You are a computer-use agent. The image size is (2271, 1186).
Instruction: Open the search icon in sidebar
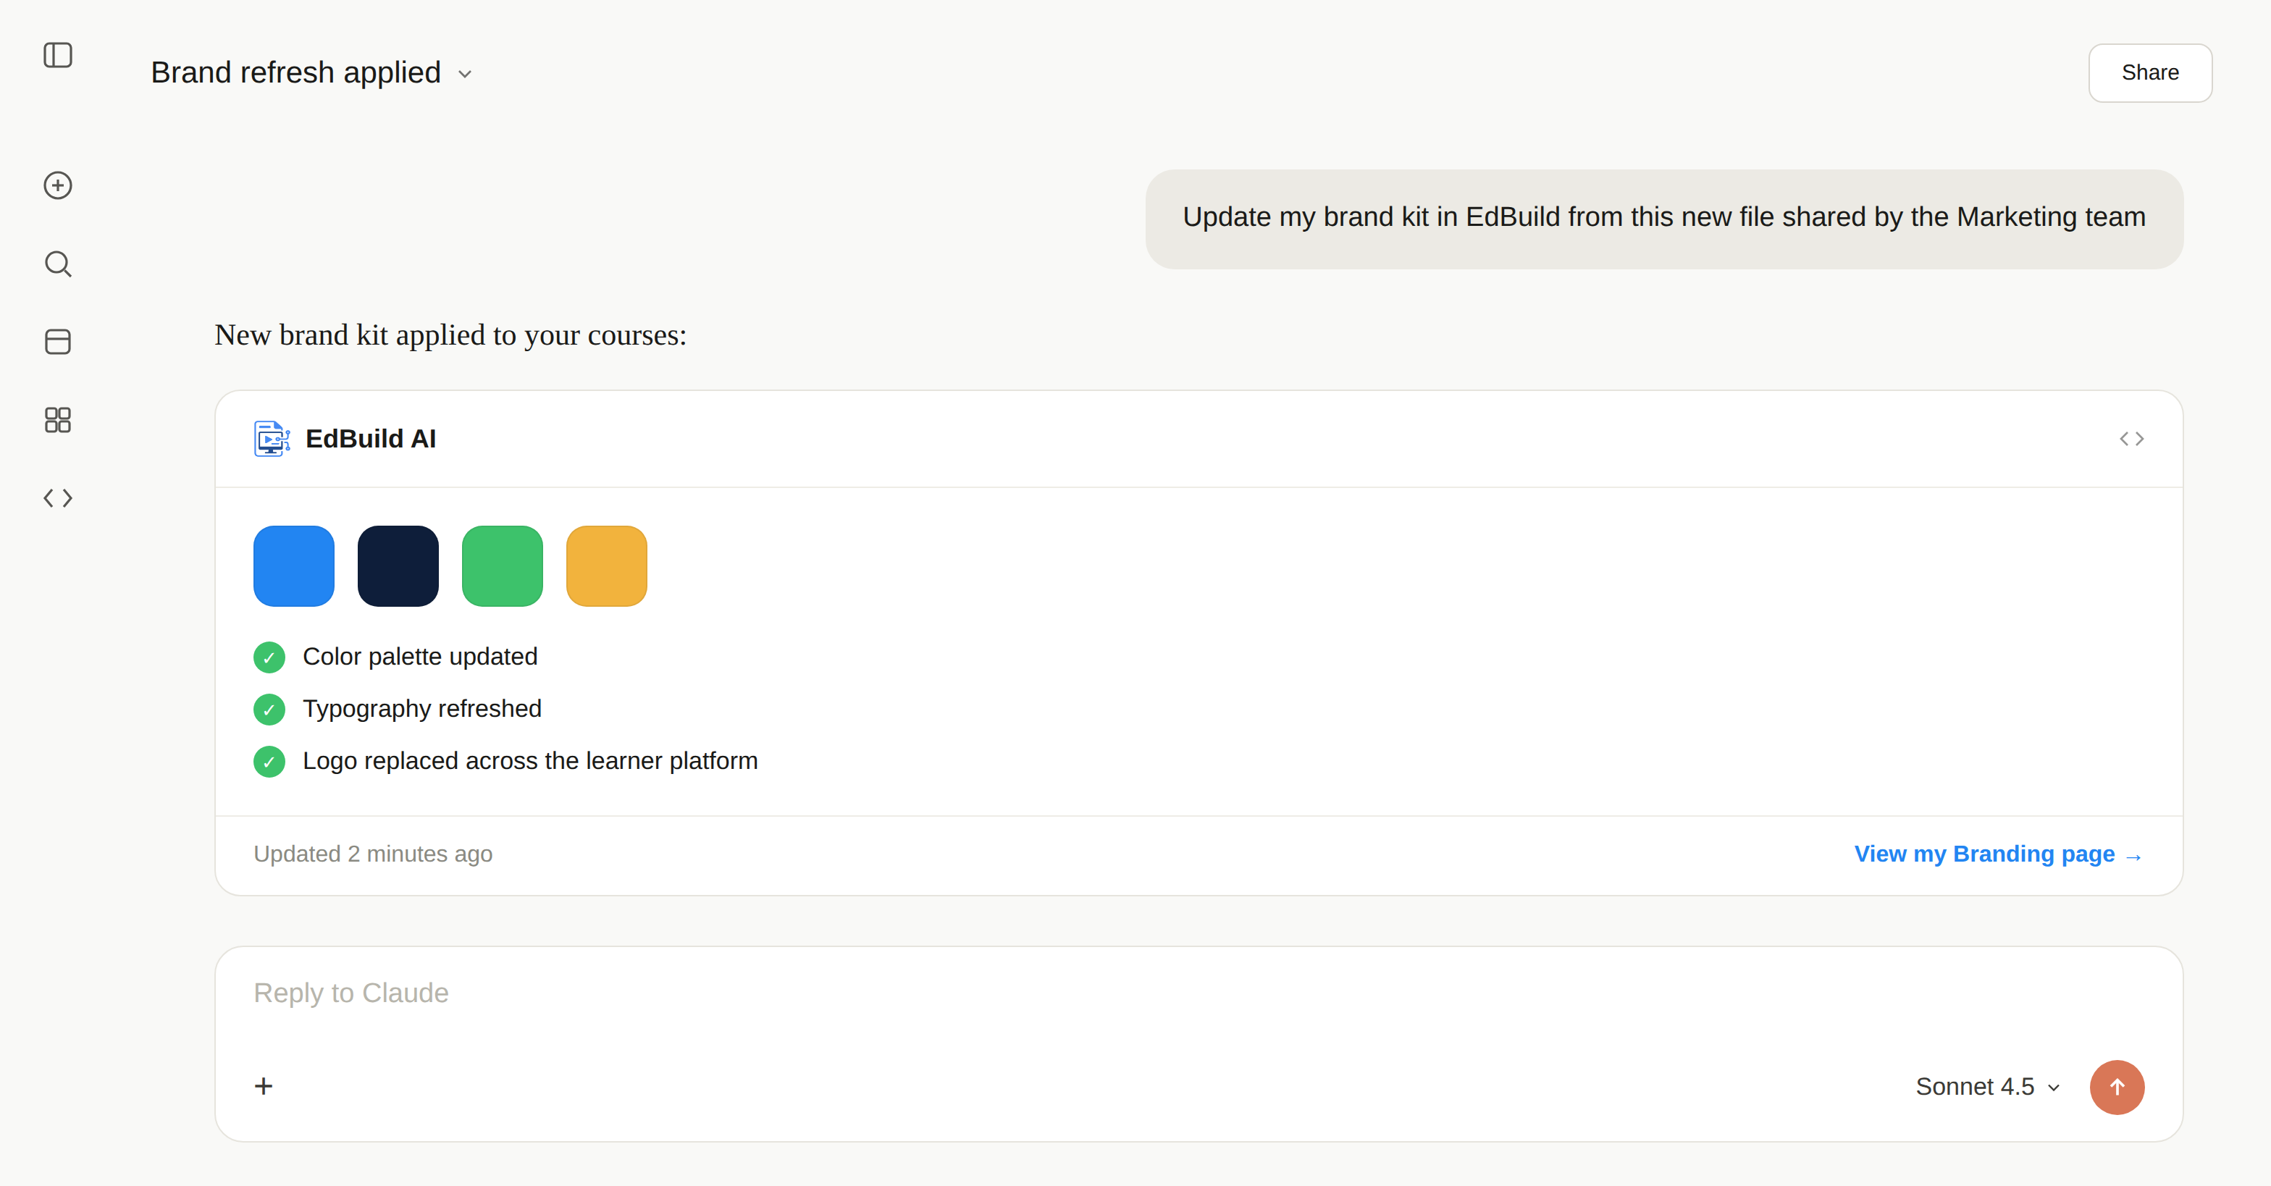pos(58,264)
